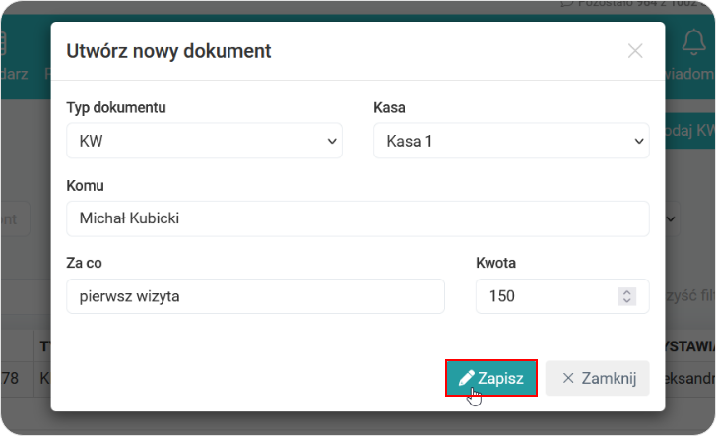The image size is (716, 436).
Task: Open the notifications bell icon
Action: point(693,42)
